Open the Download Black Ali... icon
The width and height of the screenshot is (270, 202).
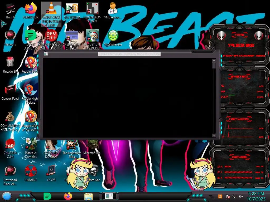tap(10, 175)
